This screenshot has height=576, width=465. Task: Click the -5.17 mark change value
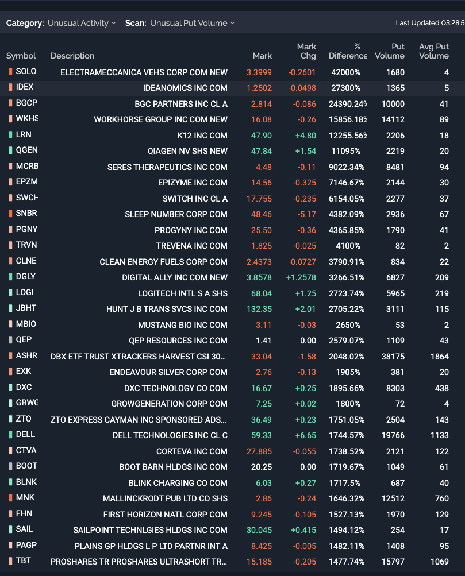tap(307, 215)
